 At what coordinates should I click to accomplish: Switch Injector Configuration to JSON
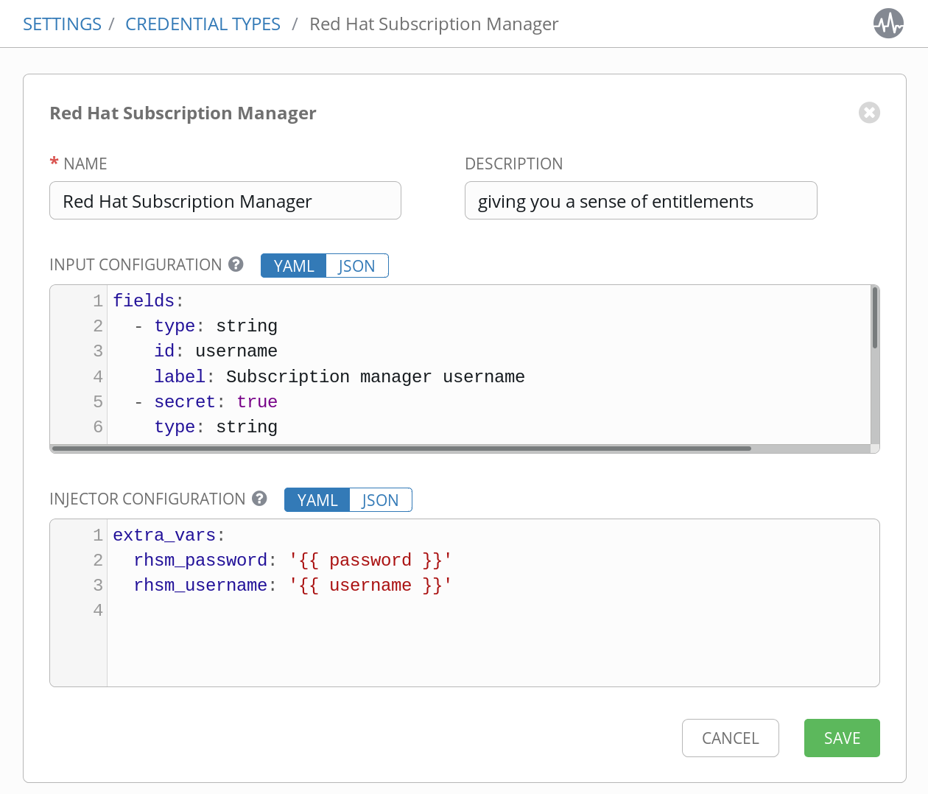click(x=380, y=500)
